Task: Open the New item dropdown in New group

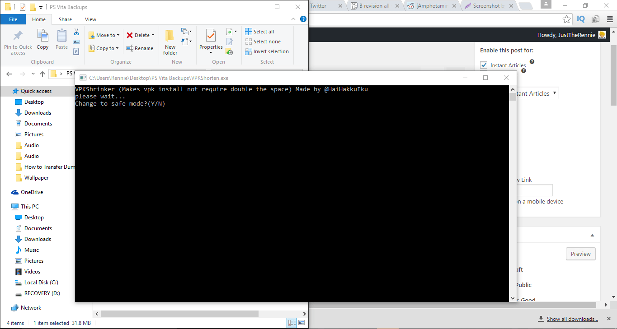Action: 186,32
